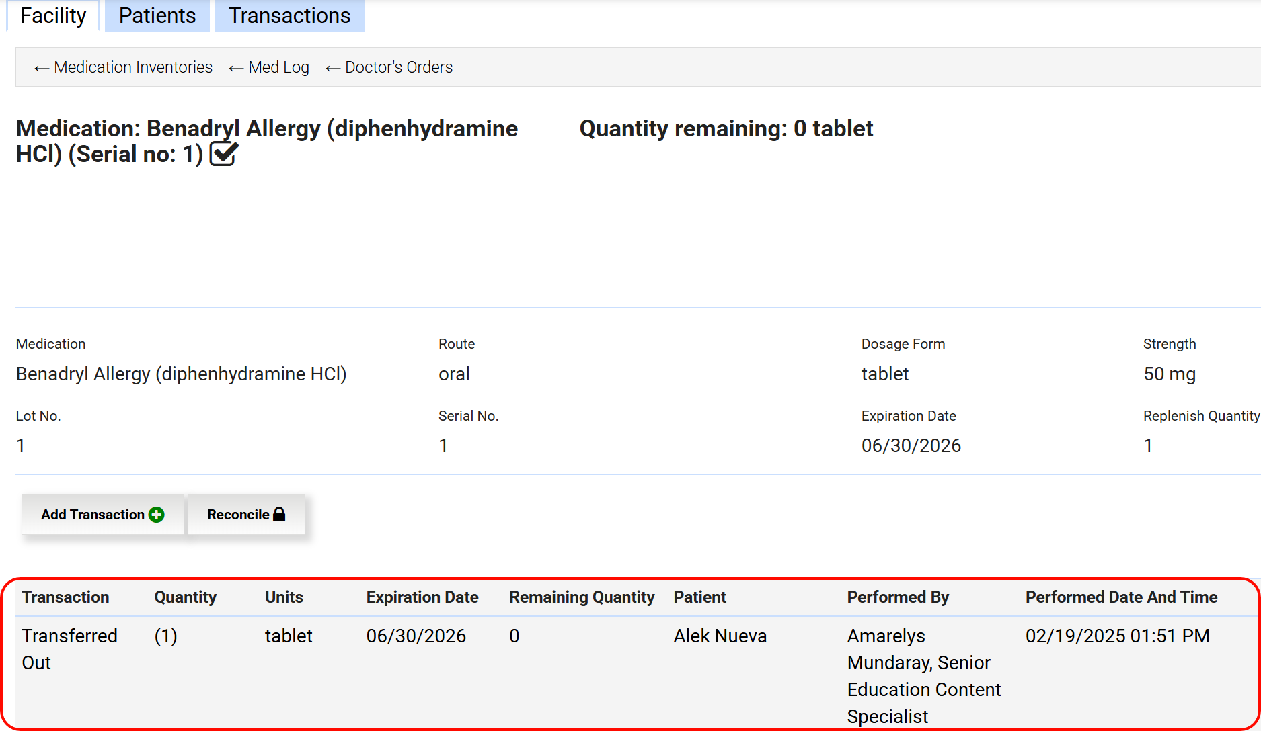Return to Medication Inventories
The height and width of the screenshot is (731, 1261).
(124, 67)
